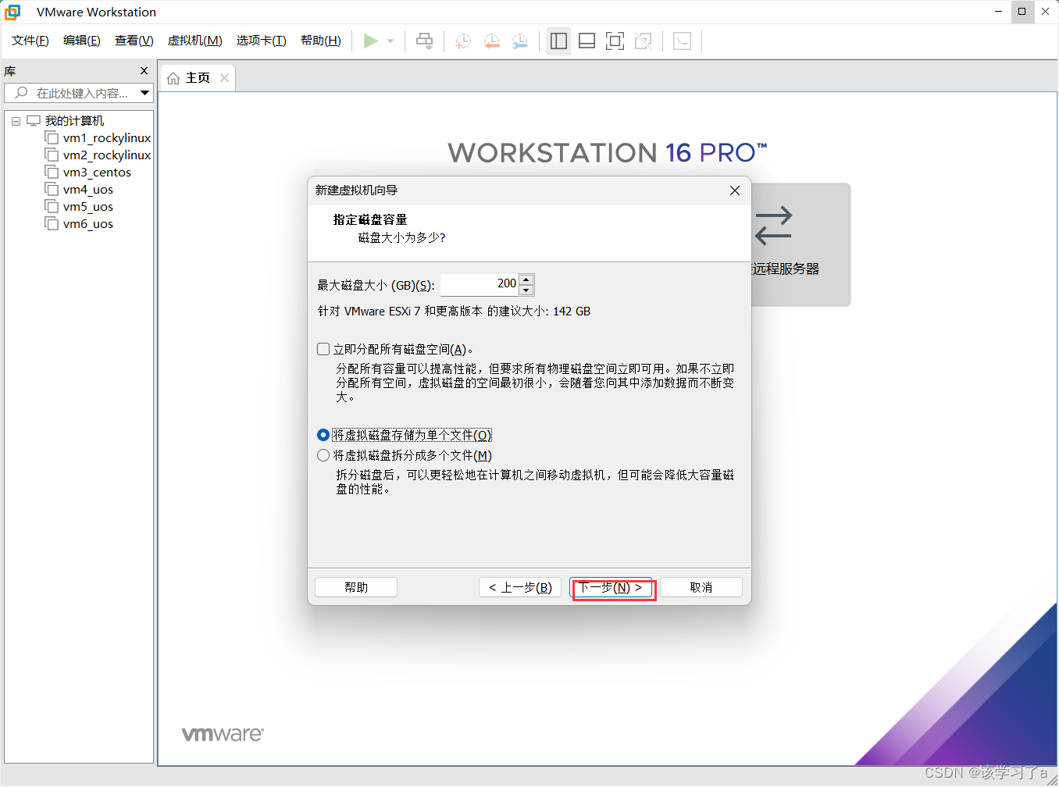
Task: Close the 新建虚拟机向导 dialog
Action: click(x=735, y=191)
